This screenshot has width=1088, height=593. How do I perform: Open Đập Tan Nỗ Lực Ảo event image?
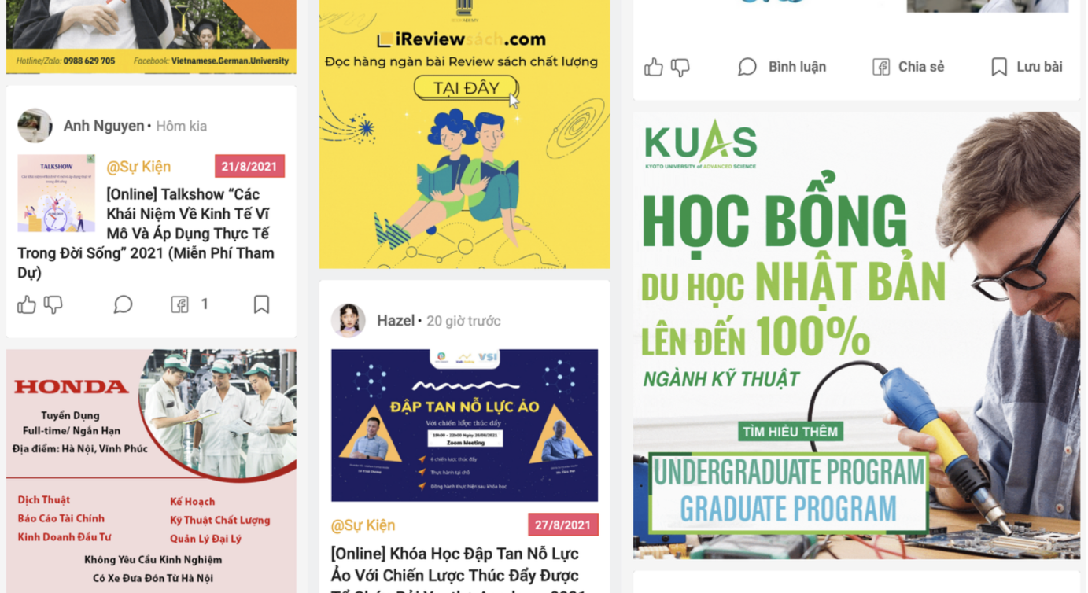click(x=464, y=425)
